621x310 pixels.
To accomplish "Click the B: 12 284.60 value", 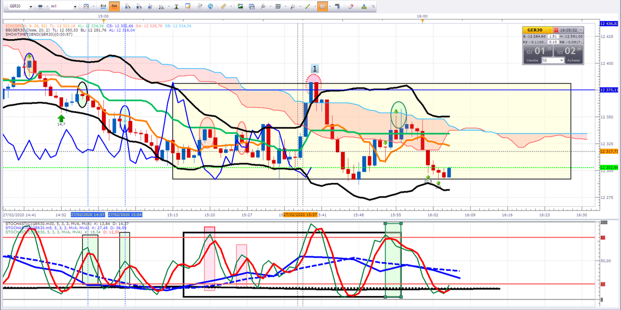I will [x=534, y=36].
